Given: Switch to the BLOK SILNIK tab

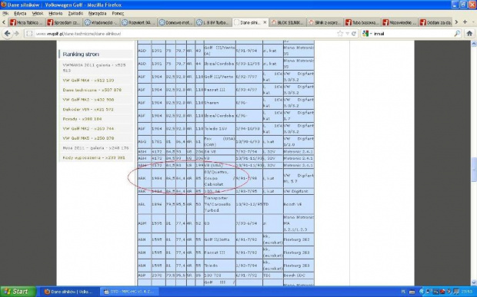Looking at the screenshot, I should pos(287,22).
